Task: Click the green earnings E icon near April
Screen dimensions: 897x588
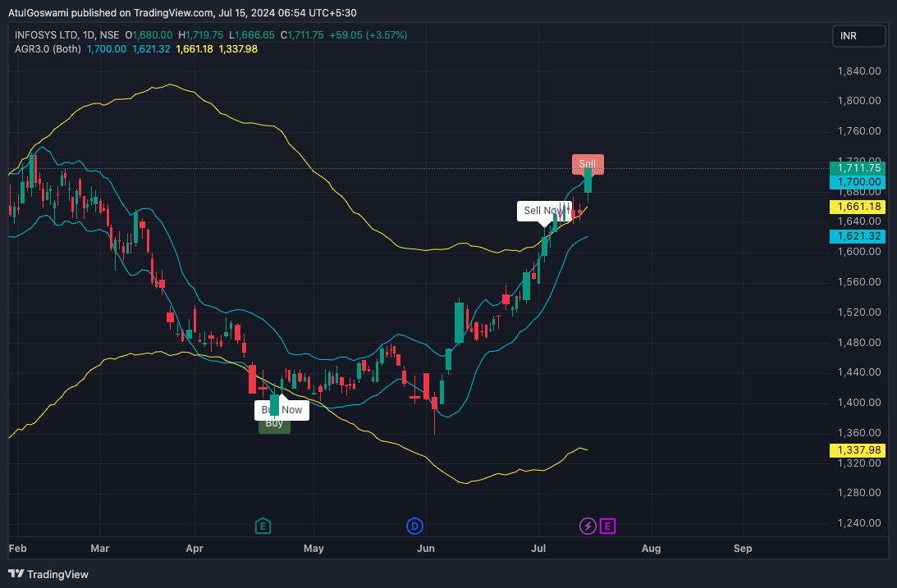Action: point(263,526)
